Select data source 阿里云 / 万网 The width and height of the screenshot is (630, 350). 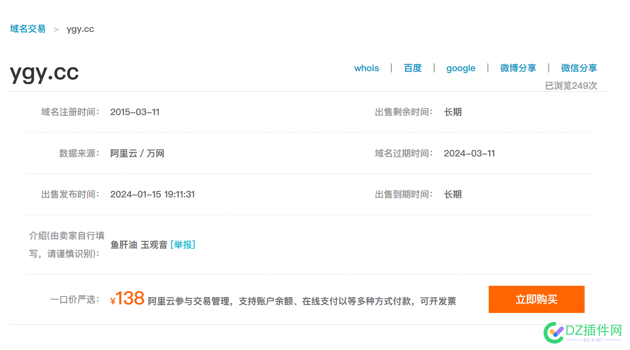point(137,153)
